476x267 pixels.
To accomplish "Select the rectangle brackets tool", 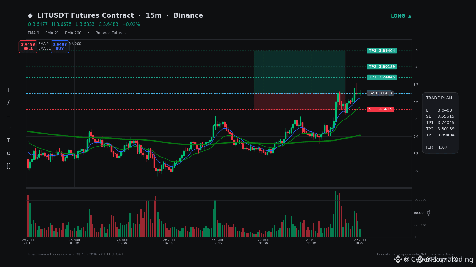I will [x=9, y=166].
